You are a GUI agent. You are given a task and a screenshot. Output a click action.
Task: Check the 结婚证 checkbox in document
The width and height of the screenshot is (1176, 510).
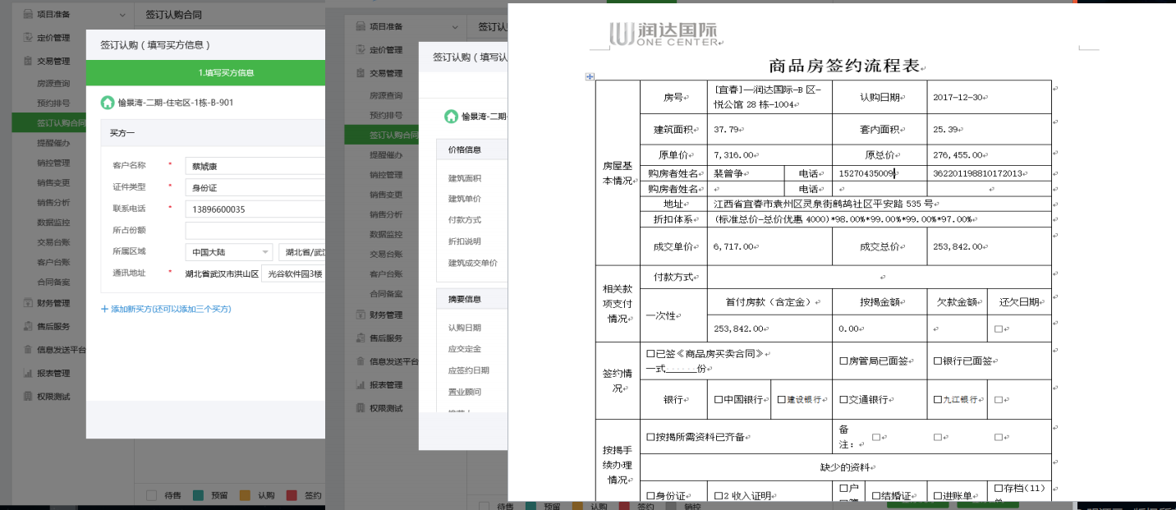pos(875,495)
